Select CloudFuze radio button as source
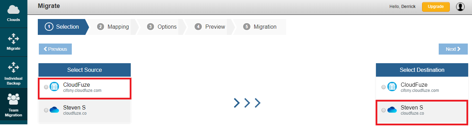The width and height of the screenshot is (472, 134). [46, 87]
